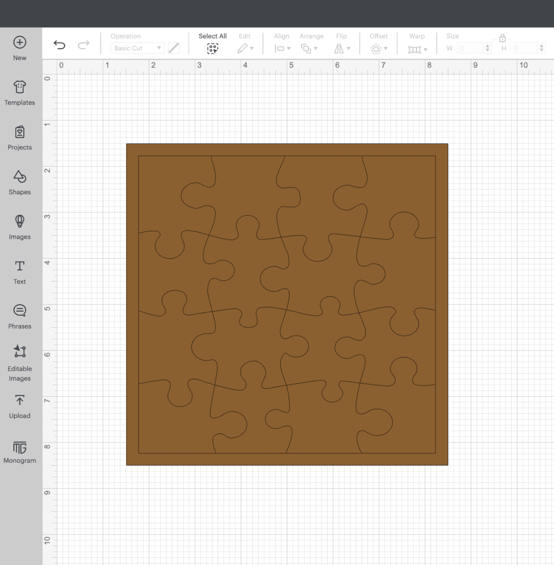Click the Select All label
The width and height of the screenshot is (554, 565).
pos(212,36)
